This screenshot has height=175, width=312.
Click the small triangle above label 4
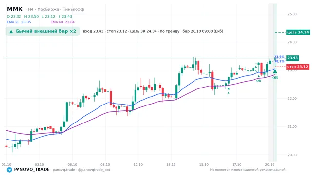[229, 88]
